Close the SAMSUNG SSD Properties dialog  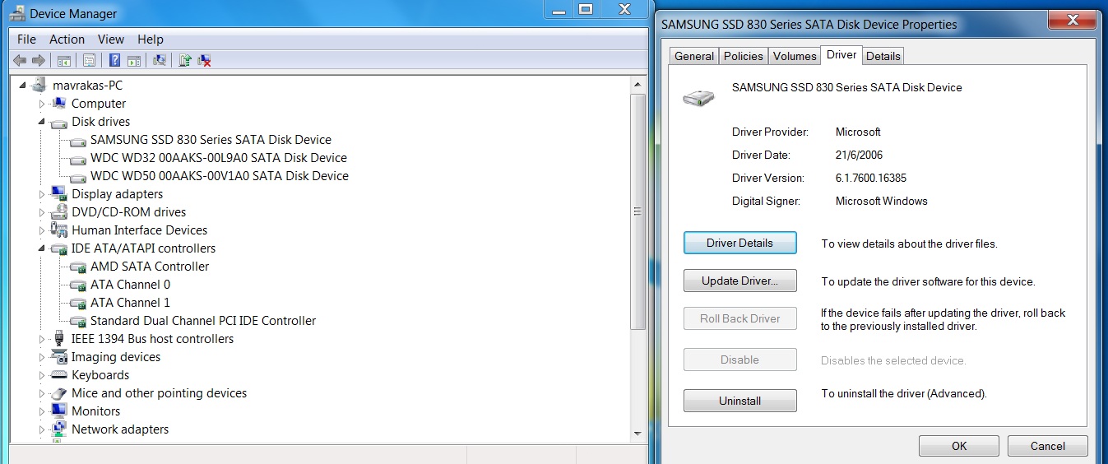1073,18
